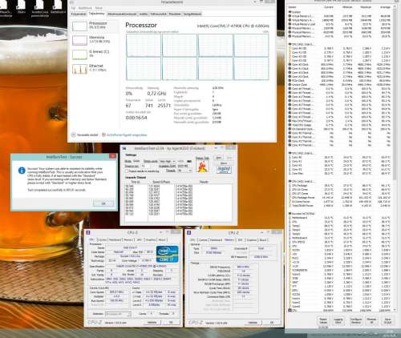This screenshot has width=401, height=338.
Task: Switch to the Folyamatok tab in Task Manager
Action: coord(79,14)
